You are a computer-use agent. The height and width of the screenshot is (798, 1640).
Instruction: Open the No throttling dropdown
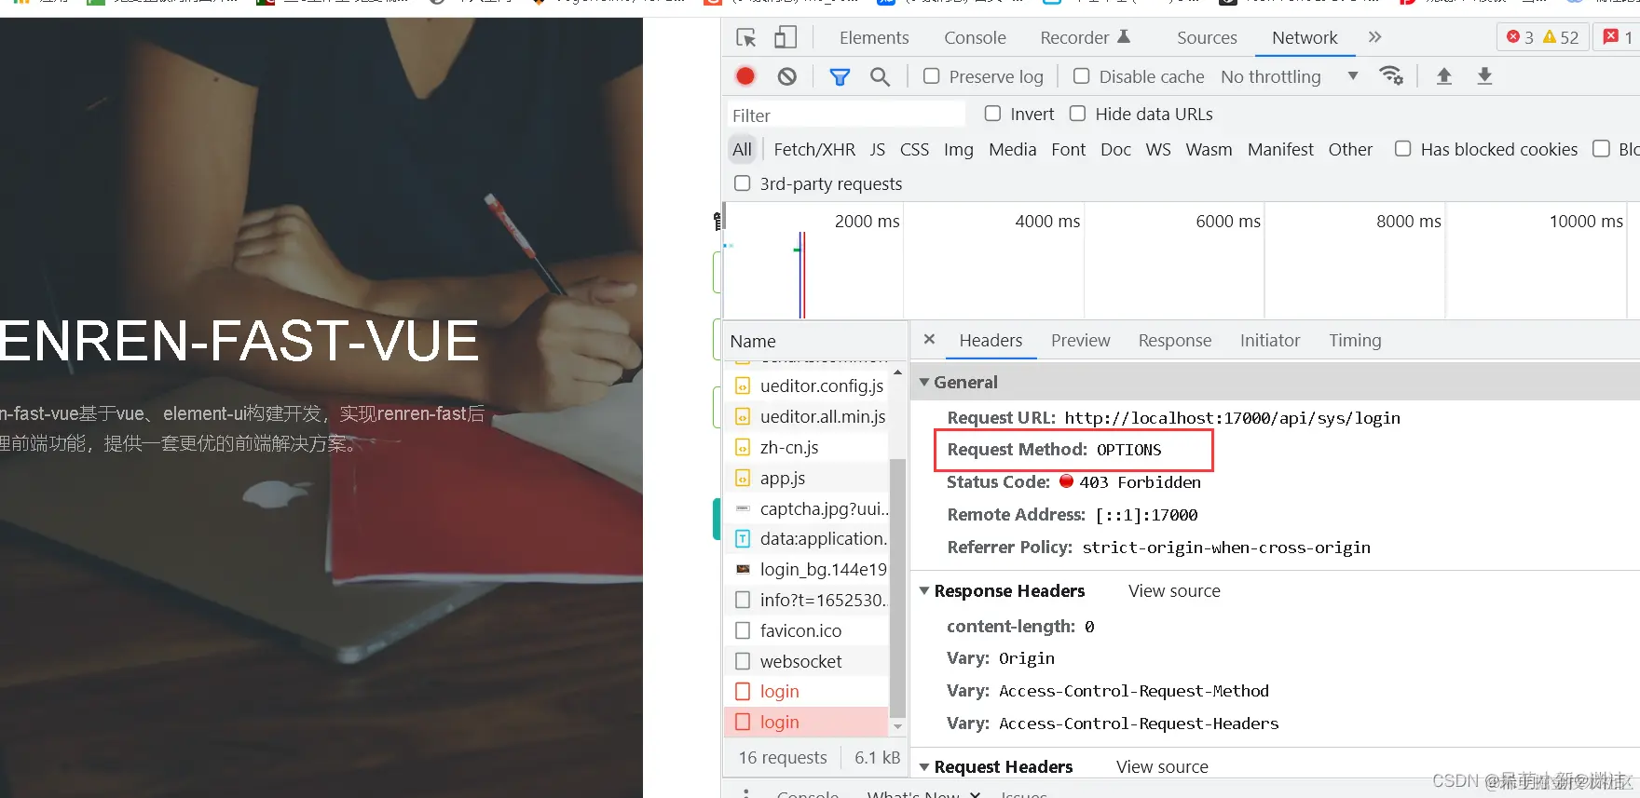(x=1289, y=76)
